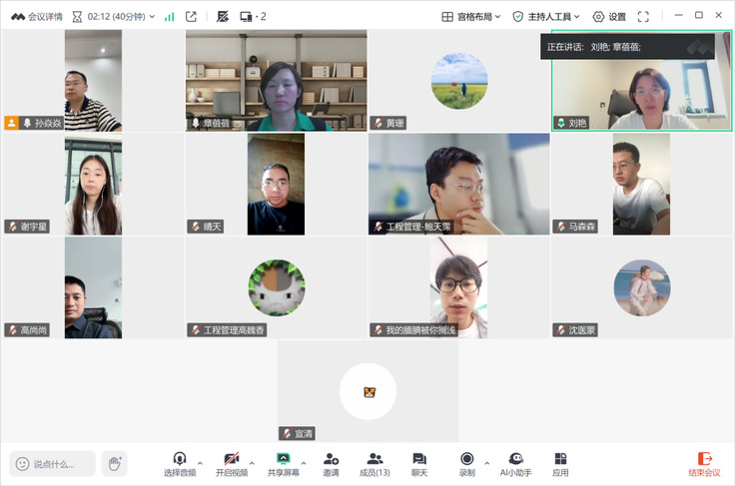Image resolution: width=735 pixels, height=486 pixels.
Task: Expand the arrow next to 开启视频
Action: pos(252,463)
